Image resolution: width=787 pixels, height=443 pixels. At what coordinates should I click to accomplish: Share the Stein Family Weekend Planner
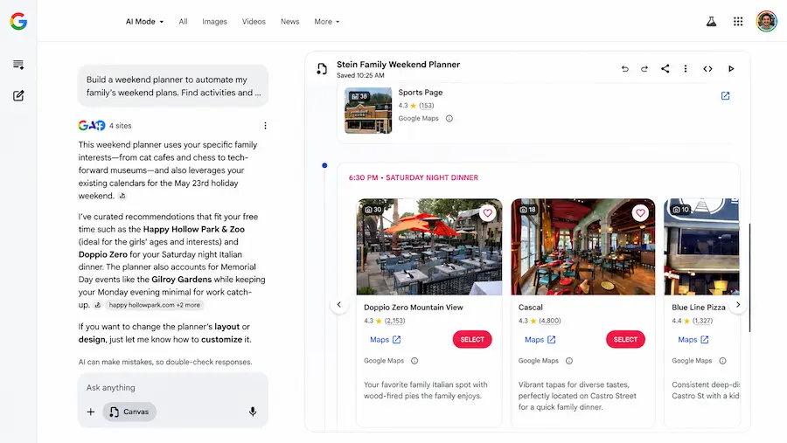tap(665, 69)
